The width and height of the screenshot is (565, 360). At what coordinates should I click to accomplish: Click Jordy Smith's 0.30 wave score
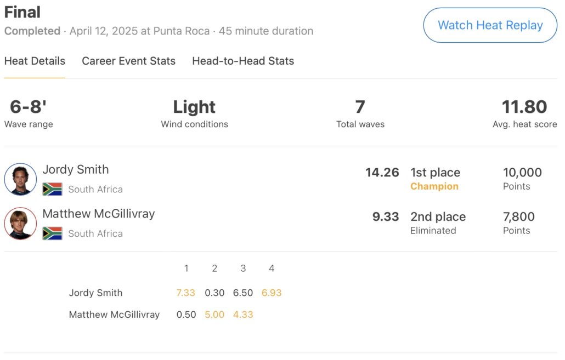pyautogui.click(x=214, y=293)
